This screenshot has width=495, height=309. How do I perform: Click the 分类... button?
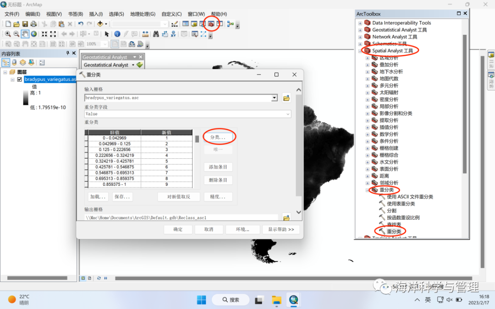point(218,137)
